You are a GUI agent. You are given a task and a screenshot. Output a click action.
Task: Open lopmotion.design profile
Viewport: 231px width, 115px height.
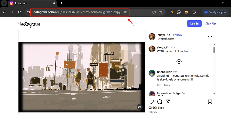tap(169, 93)
